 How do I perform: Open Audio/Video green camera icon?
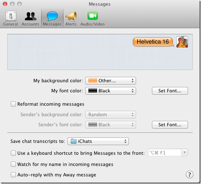point(93,16)
